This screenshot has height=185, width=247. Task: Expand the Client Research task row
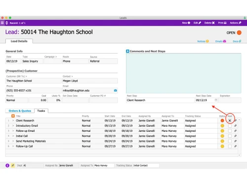[x=13, y=120]
